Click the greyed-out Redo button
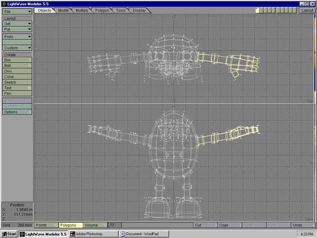Viewport: 317px width, 238px height. tap(278, 225)
